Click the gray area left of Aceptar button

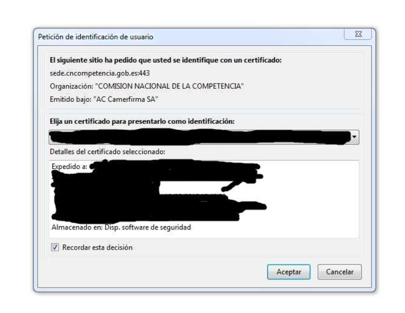point(155,272)
